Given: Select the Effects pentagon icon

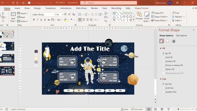Looking at the screenshot, I should pyautogui.click(x=167, y=41).
